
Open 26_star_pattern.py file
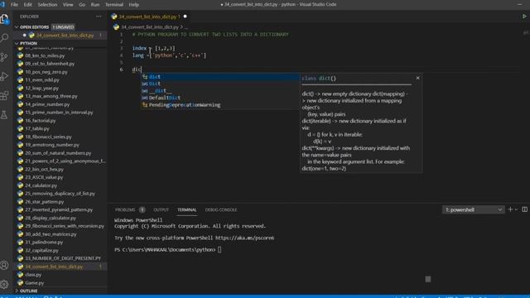pyautogui.click(x=44, y=202)
